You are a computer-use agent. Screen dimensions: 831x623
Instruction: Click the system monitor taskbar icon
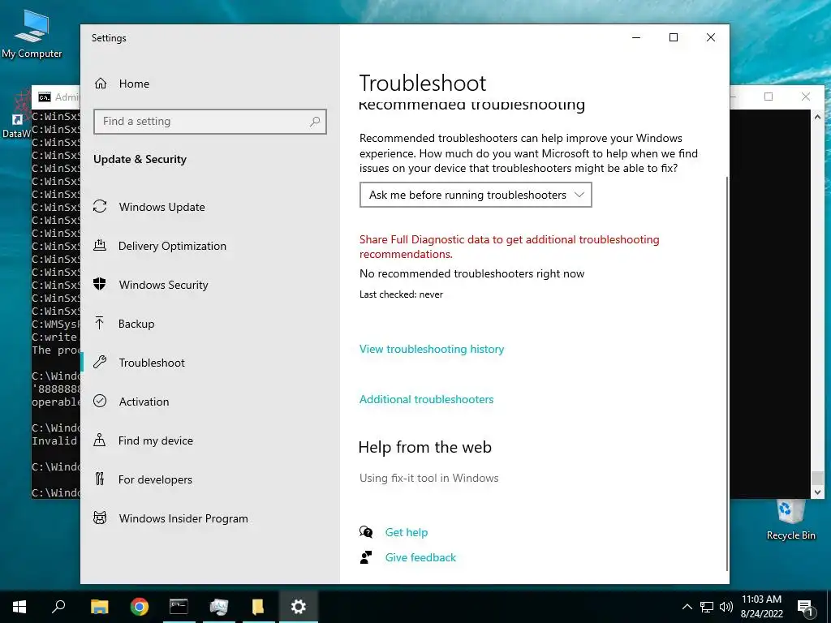pyautogui.click(x=218, y=607)
